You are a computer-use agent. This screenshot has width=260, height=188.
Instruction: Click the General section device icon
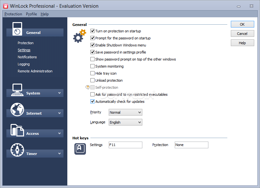pyautogui.click(x=17, y=29)
